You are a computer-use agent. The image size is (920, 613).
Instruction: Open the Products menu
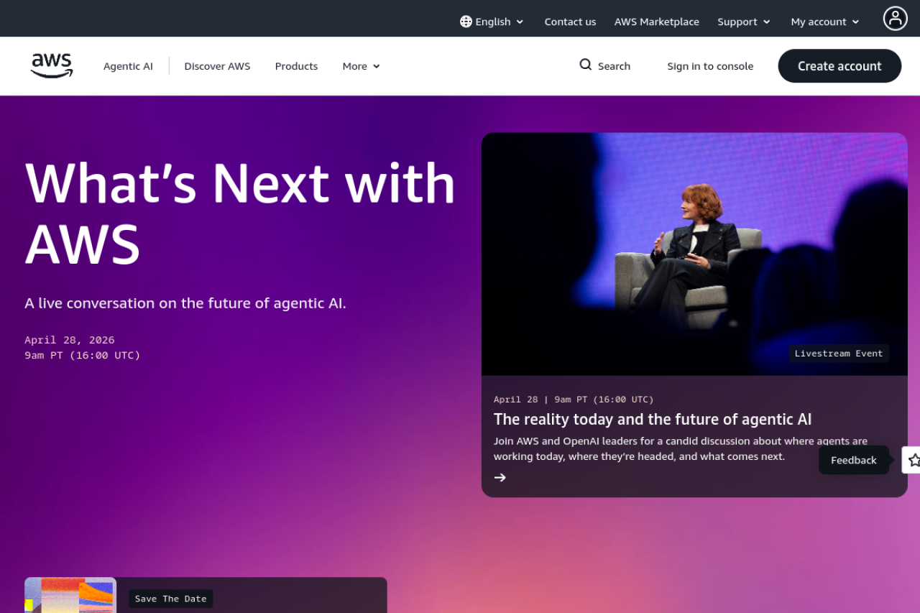pyautogui.click(x=296, y=66)
